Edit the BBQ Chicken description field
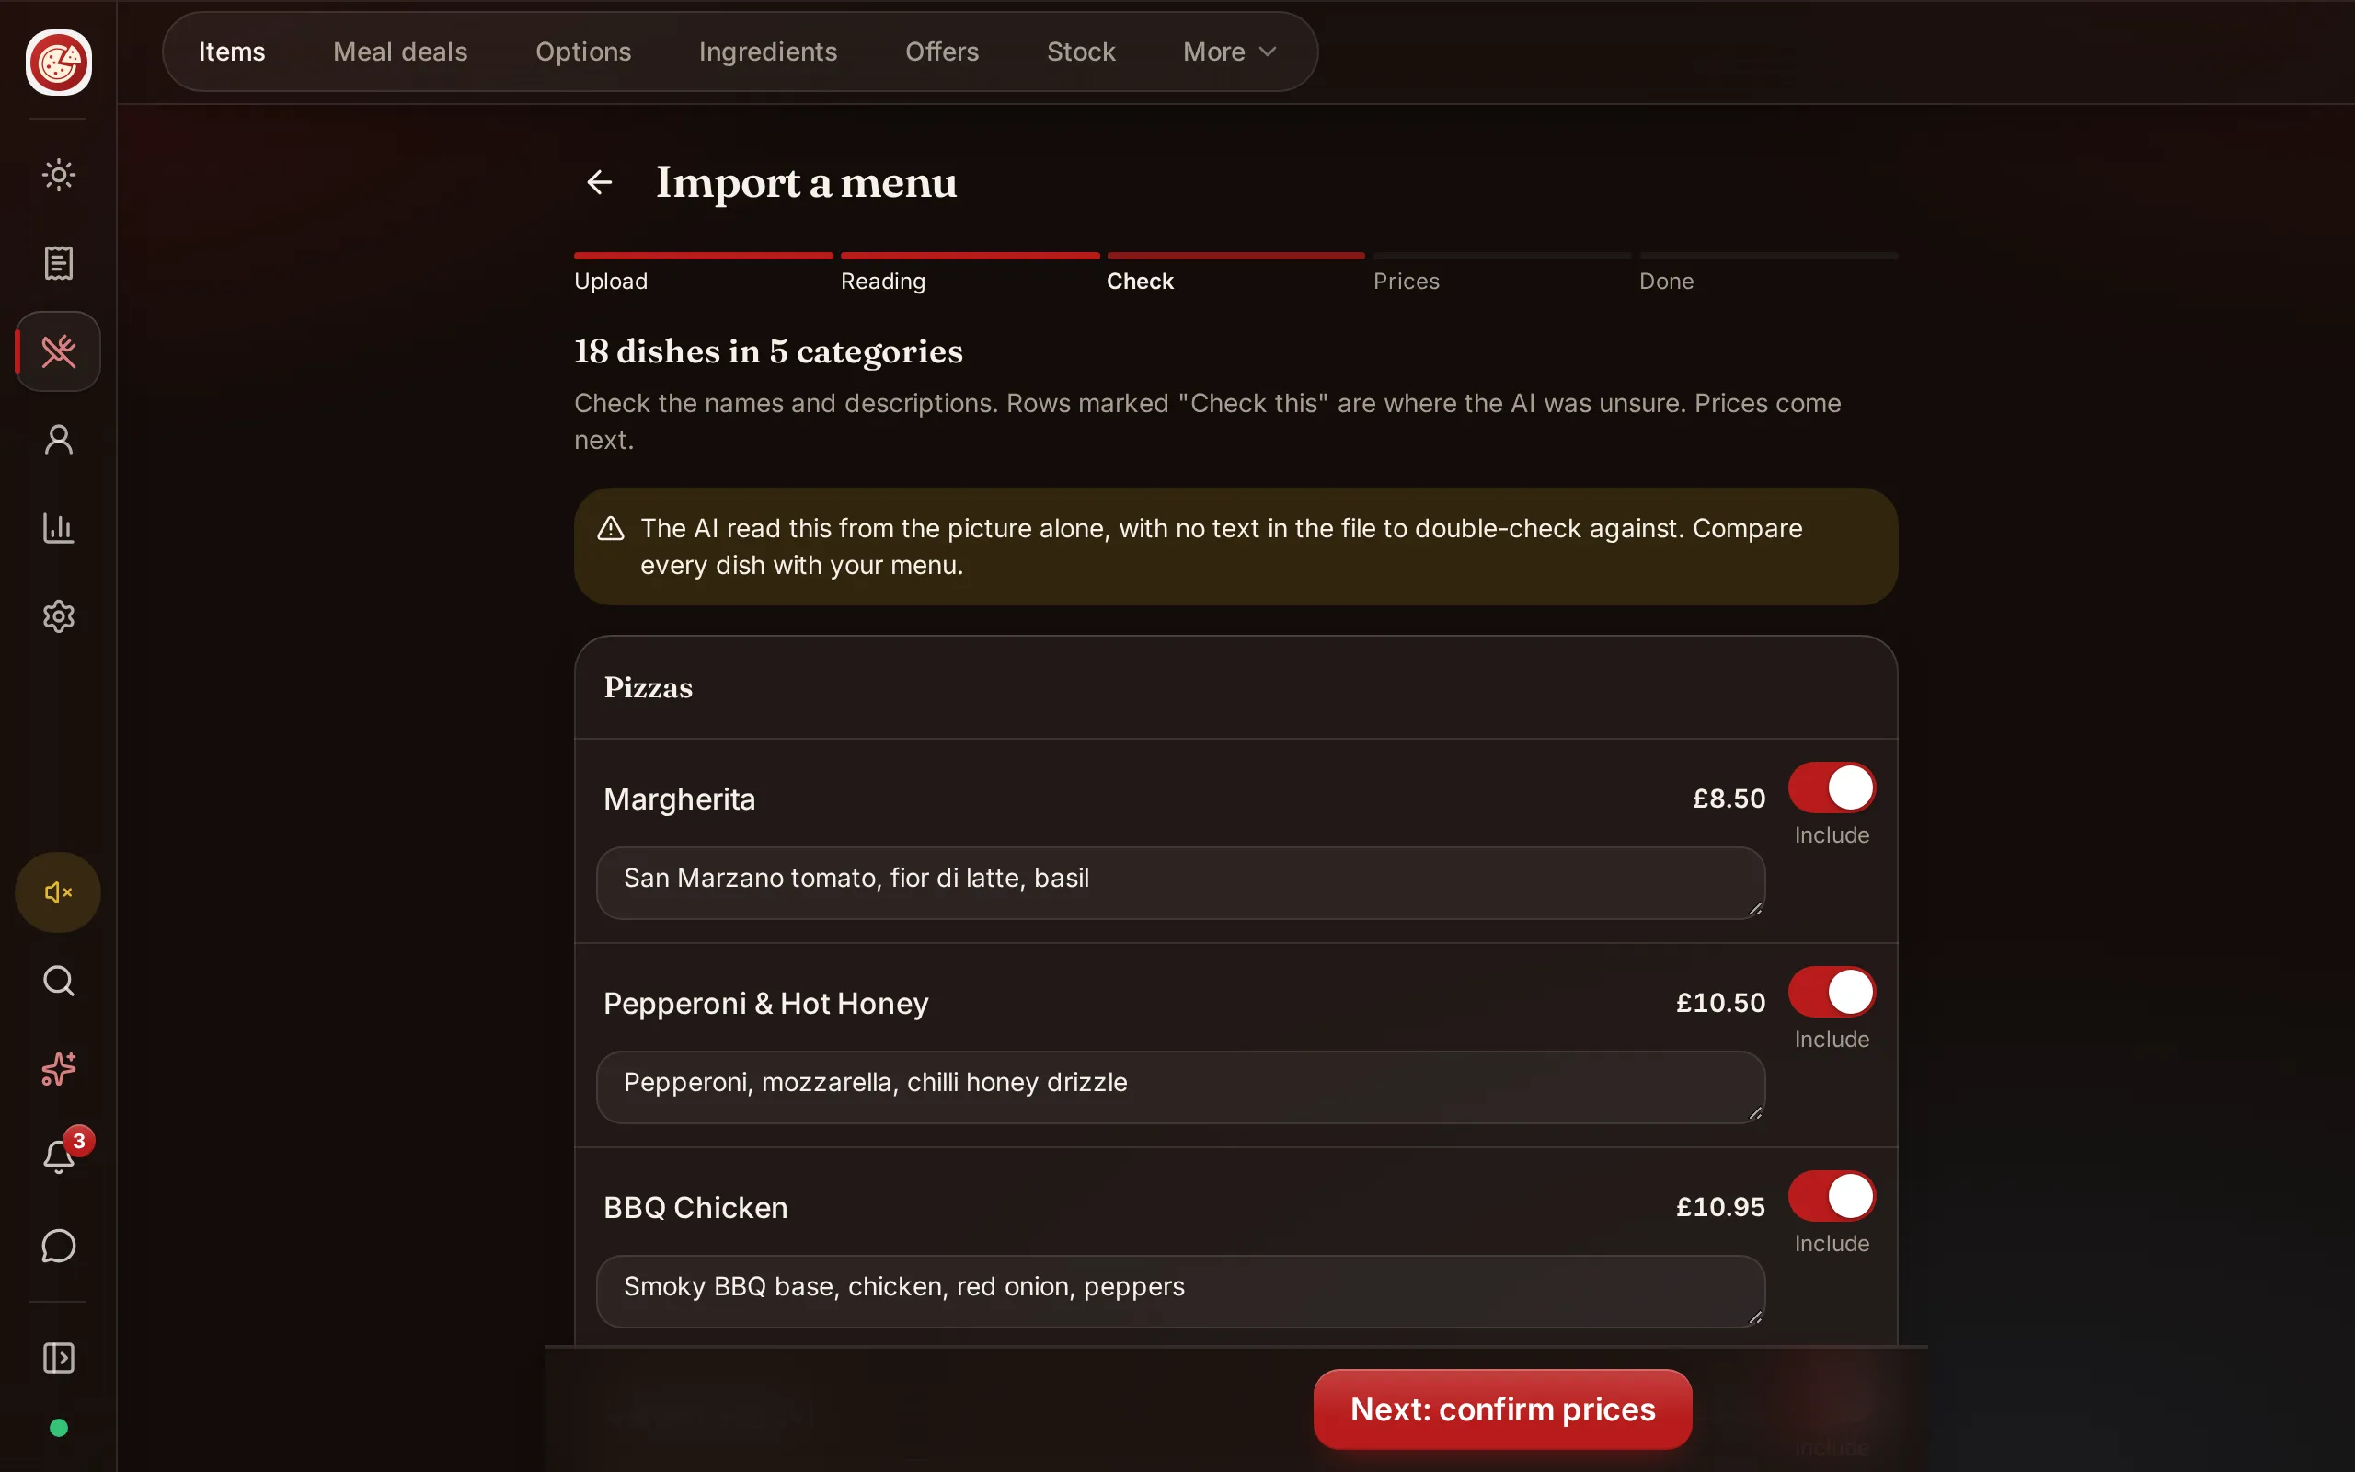This screenshot has width=2355, height=1472. coord(1180,1292)
